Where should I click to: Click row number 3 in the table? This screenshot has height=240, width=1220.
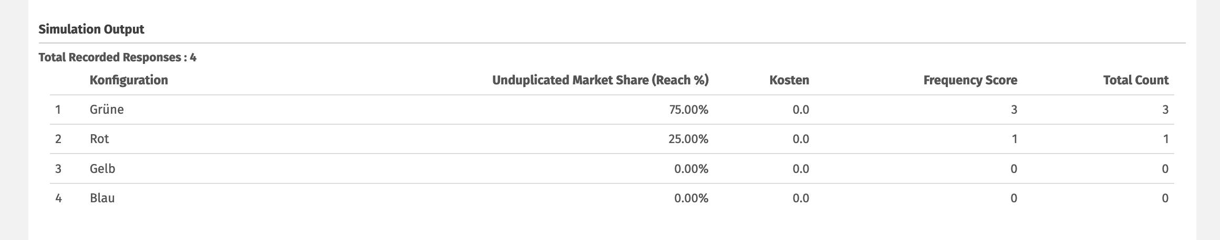tap(58, 169)
